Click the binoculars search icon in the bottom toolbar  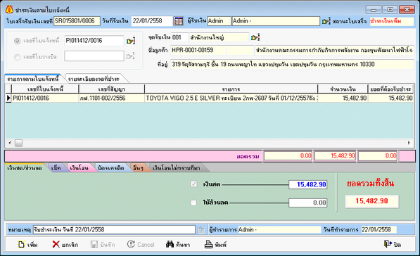(170, 244)
